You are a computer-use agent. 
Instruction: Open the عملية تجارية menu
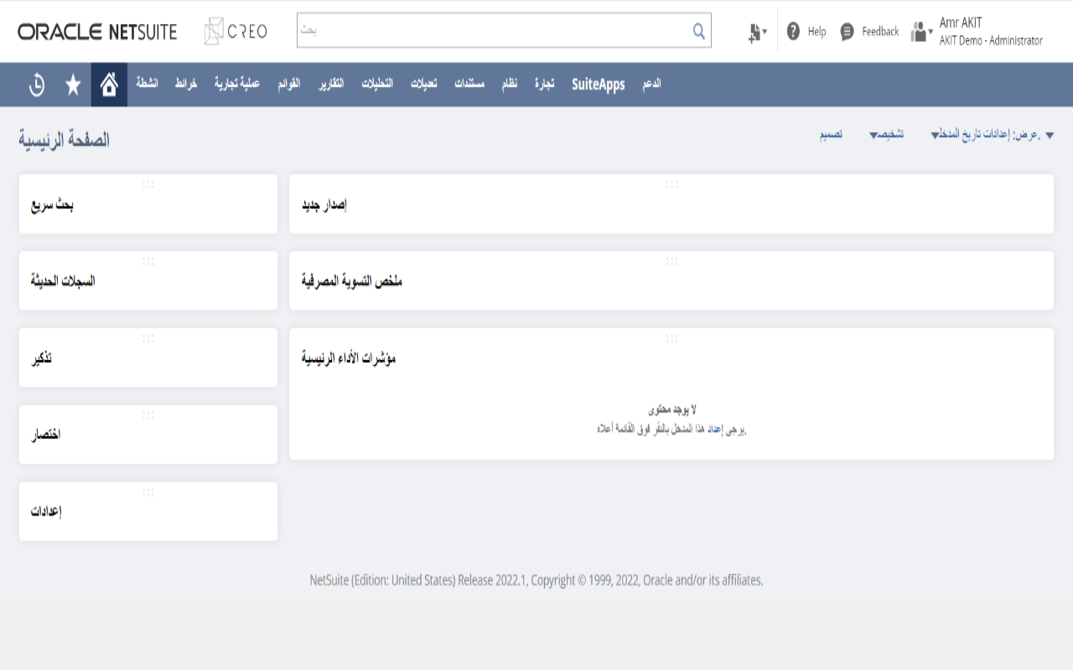236,85
